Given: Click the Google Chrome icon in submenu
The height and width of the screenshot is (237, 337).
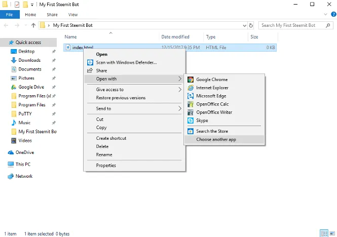Looking at the screenshot, I should tap(191, 80).
